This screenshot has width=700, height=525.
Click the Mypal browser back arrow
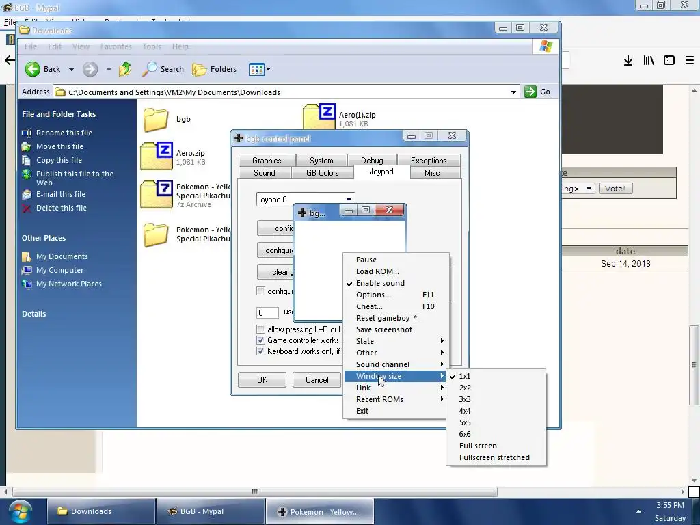[10, 60]
